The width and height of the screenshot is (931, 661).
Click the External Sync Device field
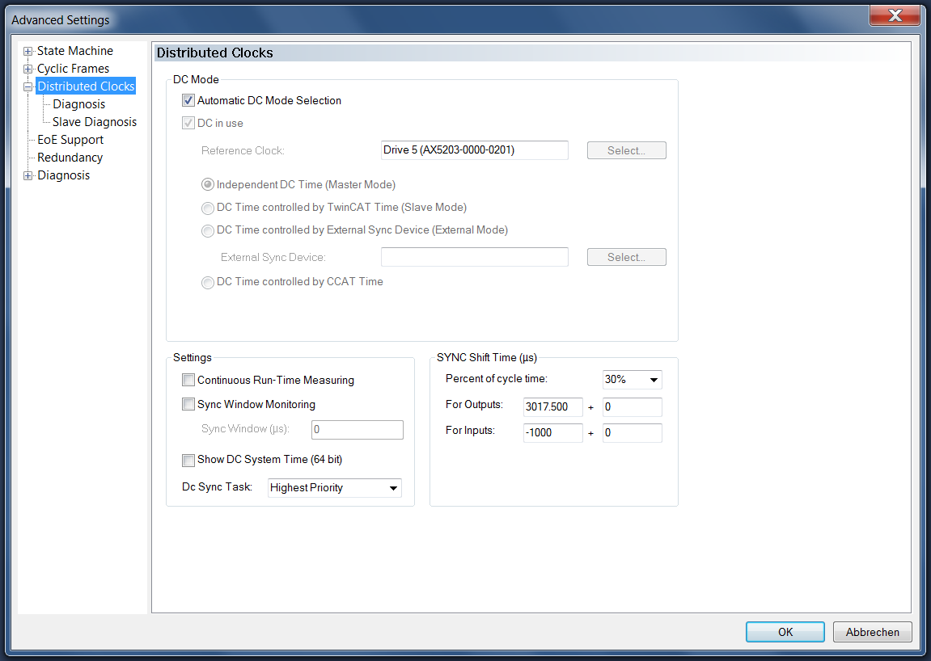click(475, 257)
